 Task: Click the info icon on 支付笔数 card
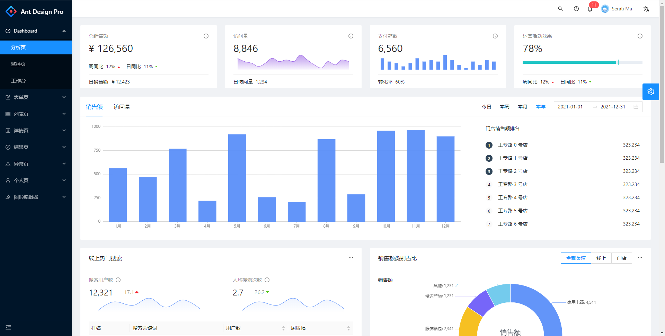[x=495, y=36]
